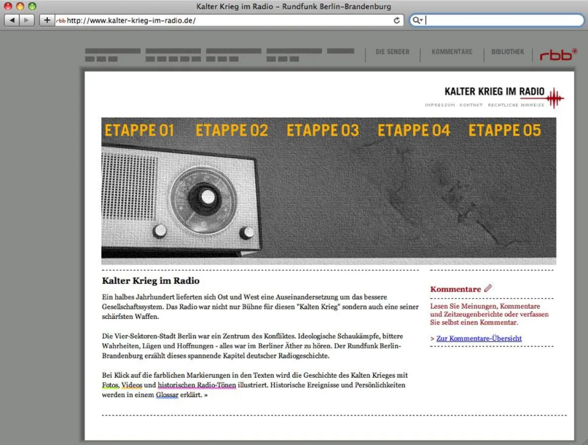Click the rbb logo at top right
The width and height of the screenshot is (588, 445).
click(557, 55)
